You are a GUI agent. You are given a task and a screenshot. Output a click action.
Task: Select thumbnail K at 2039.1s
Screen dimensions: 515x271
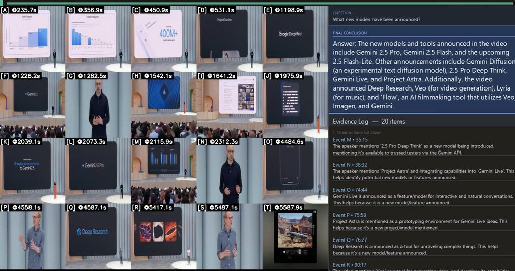[x=33, y=171]
